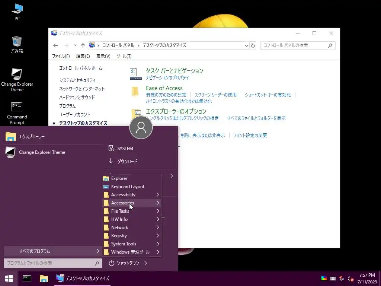The height and width of the screenshot is (286, 381).
Task: Click すべてのファイルとフォルダーを表示 link
Action: 256,118
